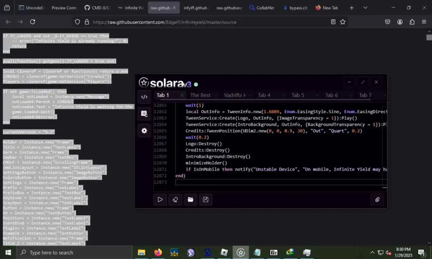Image resolution: width=432 pixels, height=259 pixels.
Task: Toggle reader view icon in address bar
Action: [333, 22]
